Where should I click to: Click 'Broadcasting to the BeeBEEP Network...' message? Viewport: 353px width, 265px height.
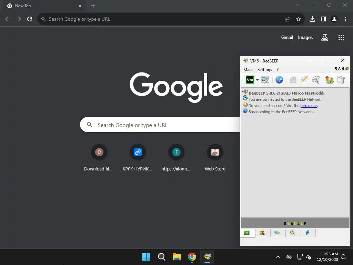tap(282, 112)
